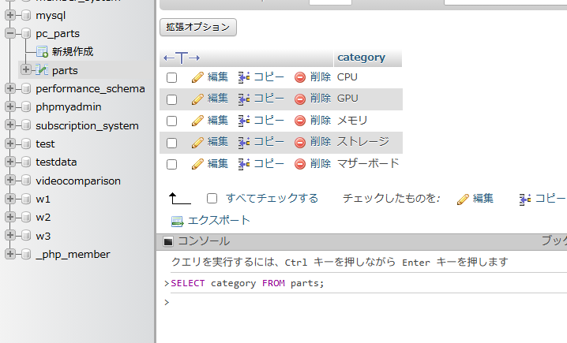
Task: Click the console icon beside コンソール
Action: (x=168, y=241)
